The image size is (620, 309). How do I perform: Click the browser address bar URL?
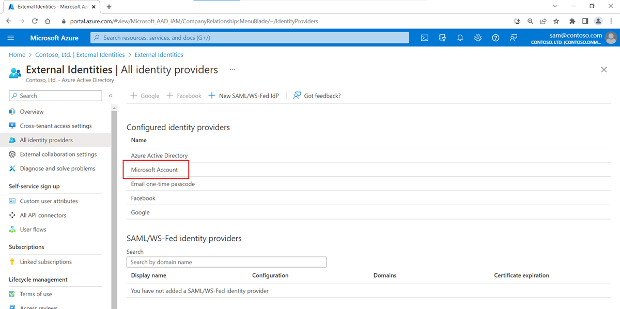[x=194, y=21]
